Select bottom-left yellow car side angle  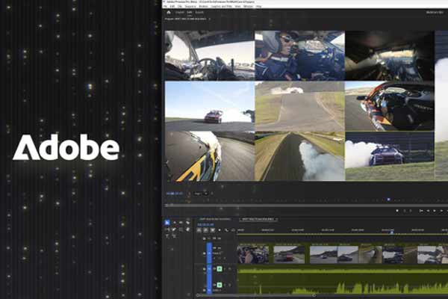click(209, 156)
